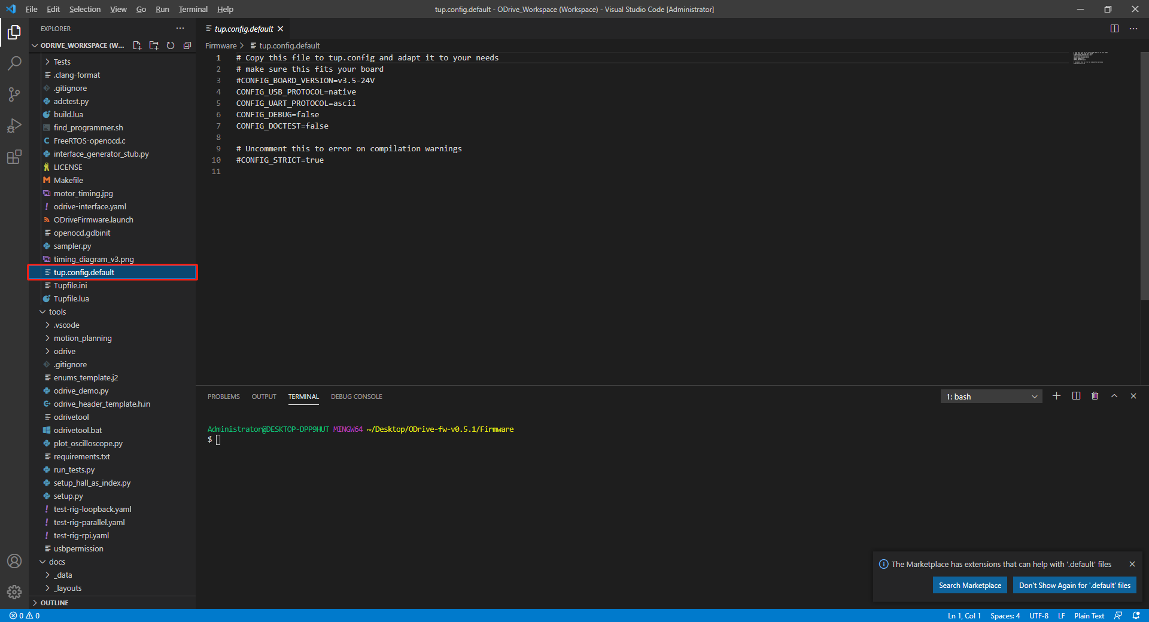The height and width of the screenshot is (622, 1149).
Task: Create a new file in the Explorer
Action: point(137,45)
